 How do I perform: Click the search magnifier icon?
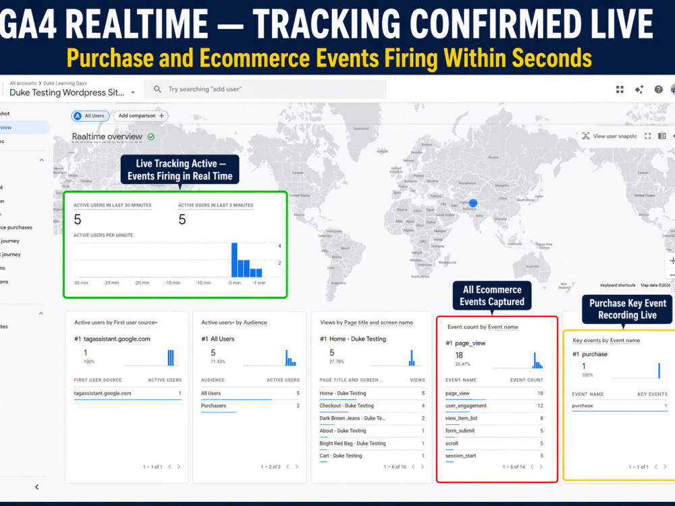157,89
